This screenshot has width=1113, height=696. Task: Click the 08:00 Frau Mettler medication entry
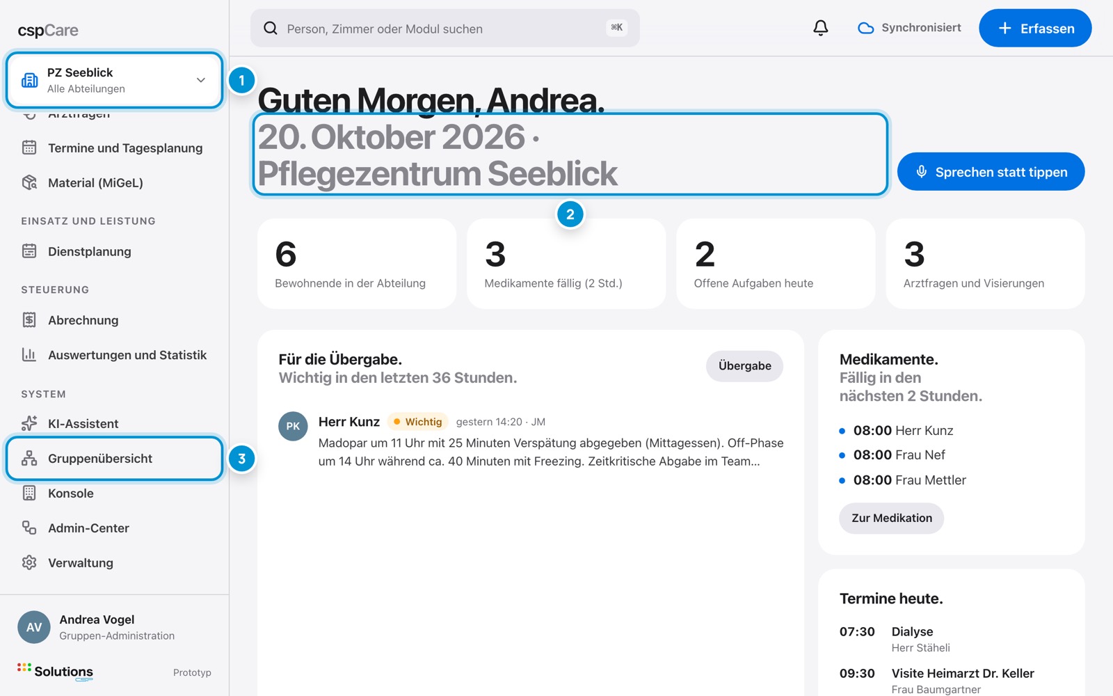[x=903, y=480]
